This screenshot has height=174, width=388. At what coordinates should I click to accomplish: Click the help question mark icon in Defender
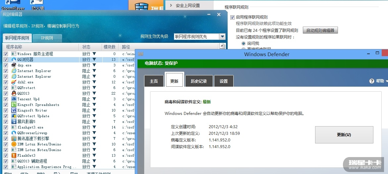[372, 81]
